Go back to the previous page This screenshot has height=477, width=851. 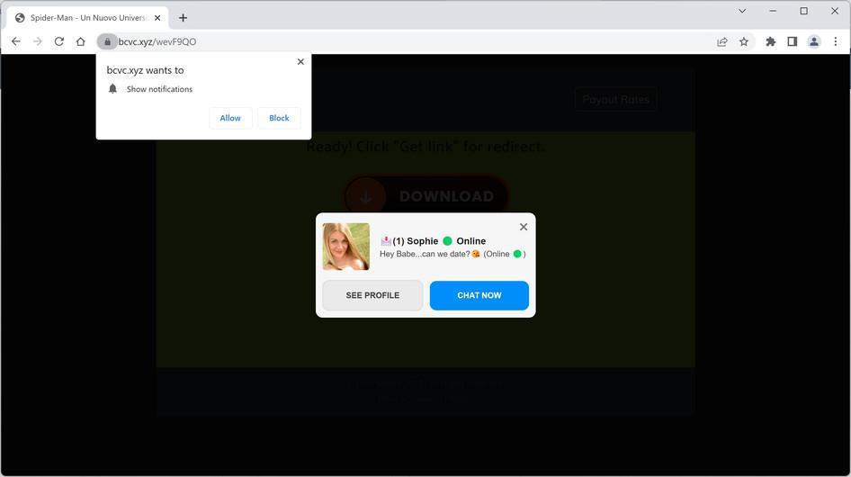point(15,41)
